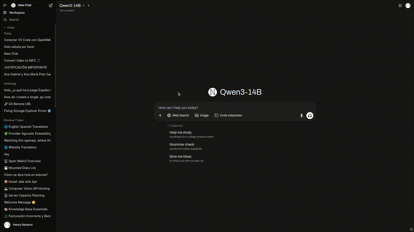Screen dimensions: 414x232
Task: Open Provider-Agnostic Embedding chat
Action: (27, 133)
